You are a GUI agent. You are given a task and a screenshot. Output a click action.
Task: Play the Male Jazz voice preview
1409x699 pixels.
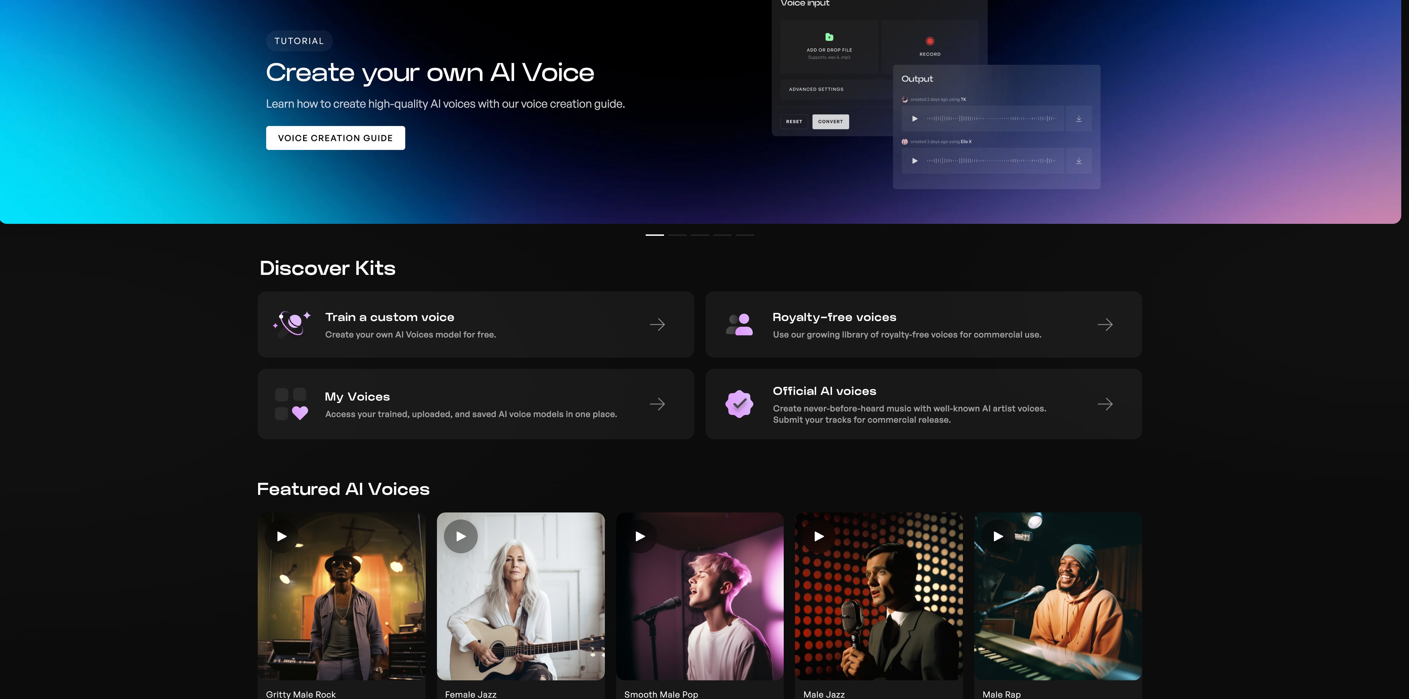pos(819,536)
